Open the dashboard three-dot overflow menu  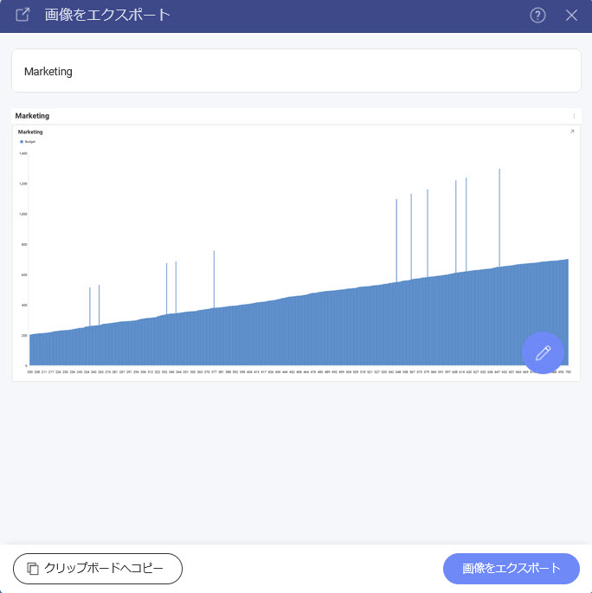pos(574,116)
